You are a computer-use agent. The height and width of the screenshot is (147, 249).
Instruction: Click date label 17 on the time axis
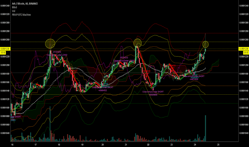(x=36, y=145)
